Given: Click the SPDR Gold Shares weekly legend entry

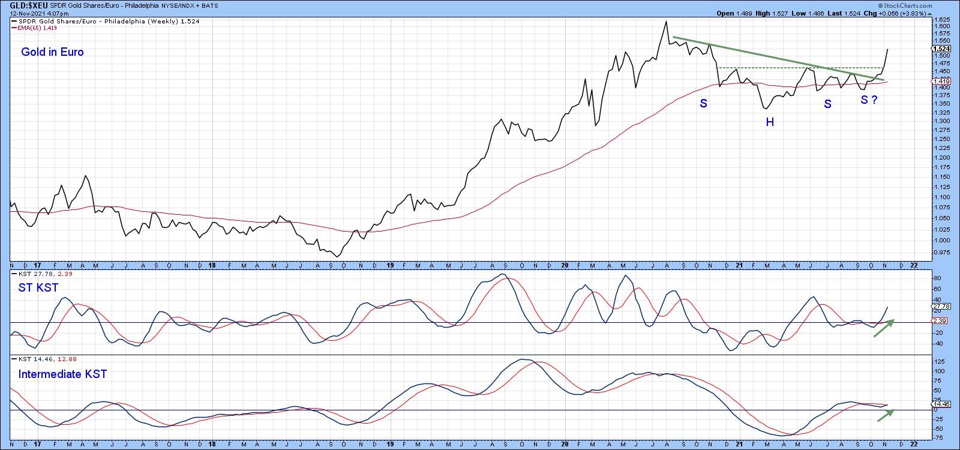Looking at the screenshot, I should (105, 21).
